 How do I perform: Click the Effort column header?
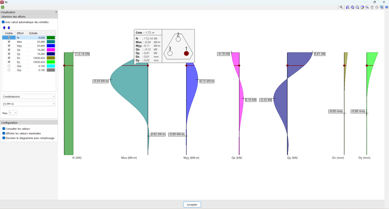22,33
